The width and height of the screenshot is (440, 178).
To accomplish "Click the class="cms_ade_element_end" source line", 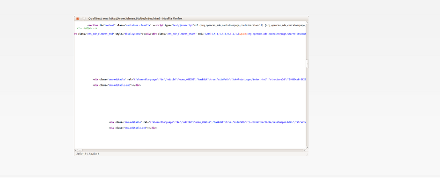I will click(x=190, y=34).
